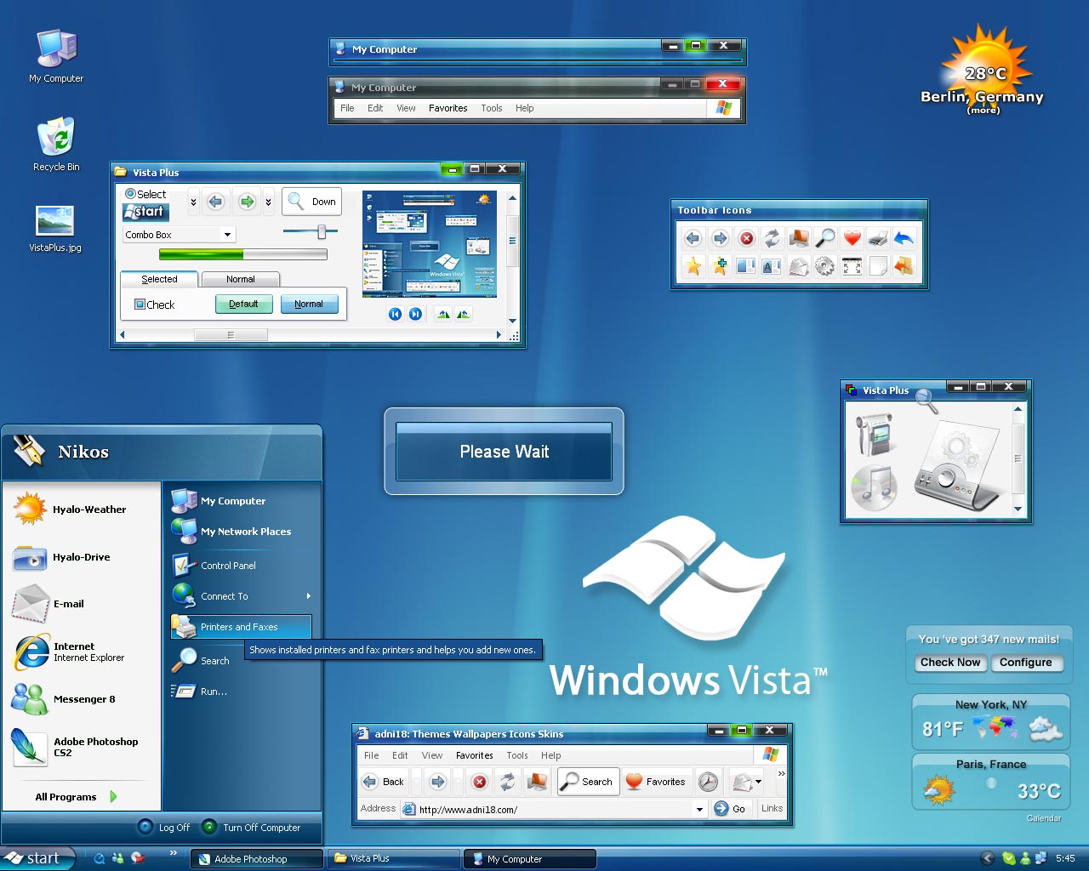Image resolution: width=1089 pixels, height=871 pixels.
Task: Click the red Stop icon in Toolbar Icons
Action: [x=746, y=238]
